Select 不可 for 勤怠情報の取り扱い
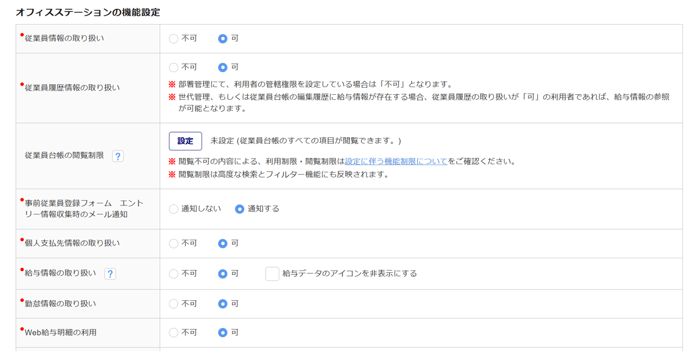699x351 pixels. (x=173, y=304)
